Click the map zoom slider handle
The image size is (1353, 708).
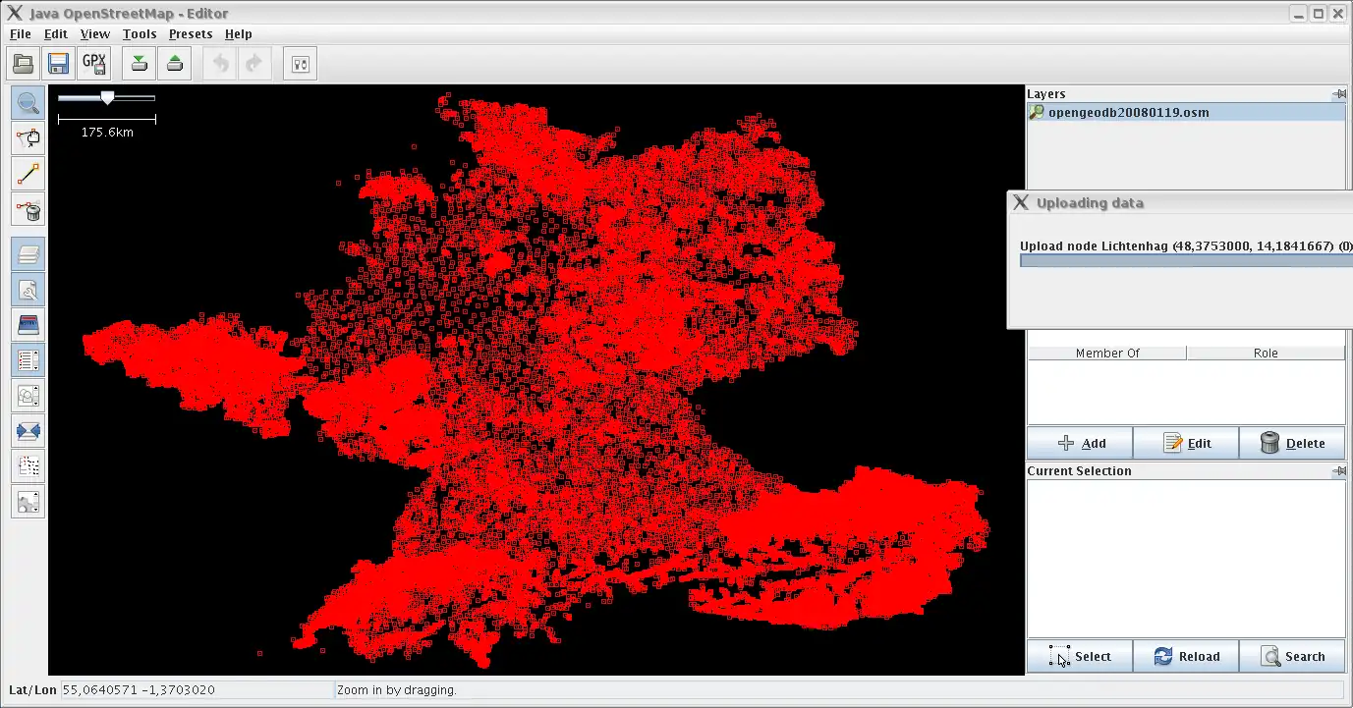[107, 97]
